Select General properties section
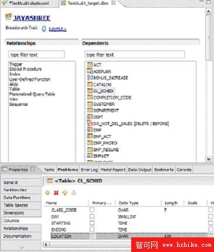 (21, 182)
